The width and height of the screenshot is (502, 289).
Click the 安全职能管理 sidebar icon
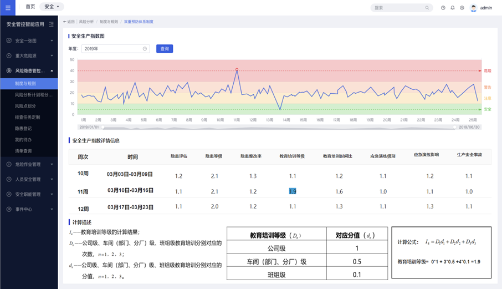coord(9,194)
